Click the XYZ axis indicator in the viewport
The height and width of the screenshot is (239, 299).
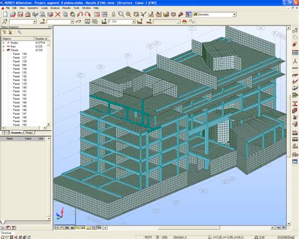coord(60,214)
